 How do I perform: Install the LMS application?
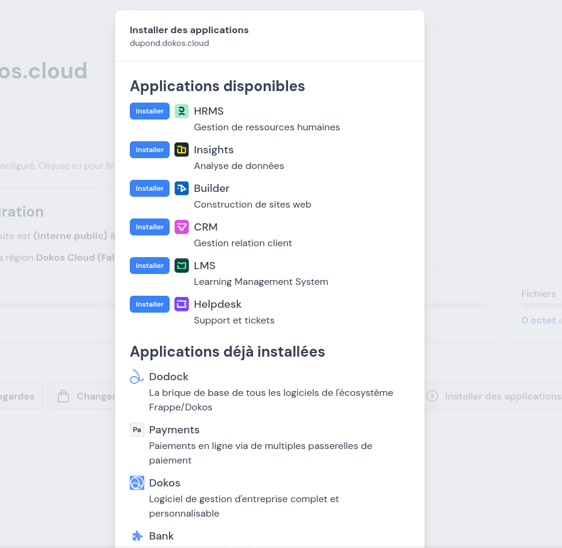[x=150, y=266]
